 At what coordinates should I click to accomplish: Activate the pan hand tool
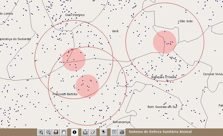(64, 132)
